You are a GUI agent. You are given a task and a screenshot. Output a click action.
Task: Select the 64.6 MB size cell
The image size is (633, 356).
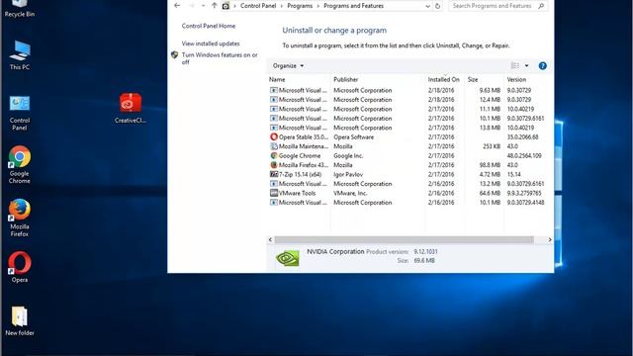pos(491,193)
